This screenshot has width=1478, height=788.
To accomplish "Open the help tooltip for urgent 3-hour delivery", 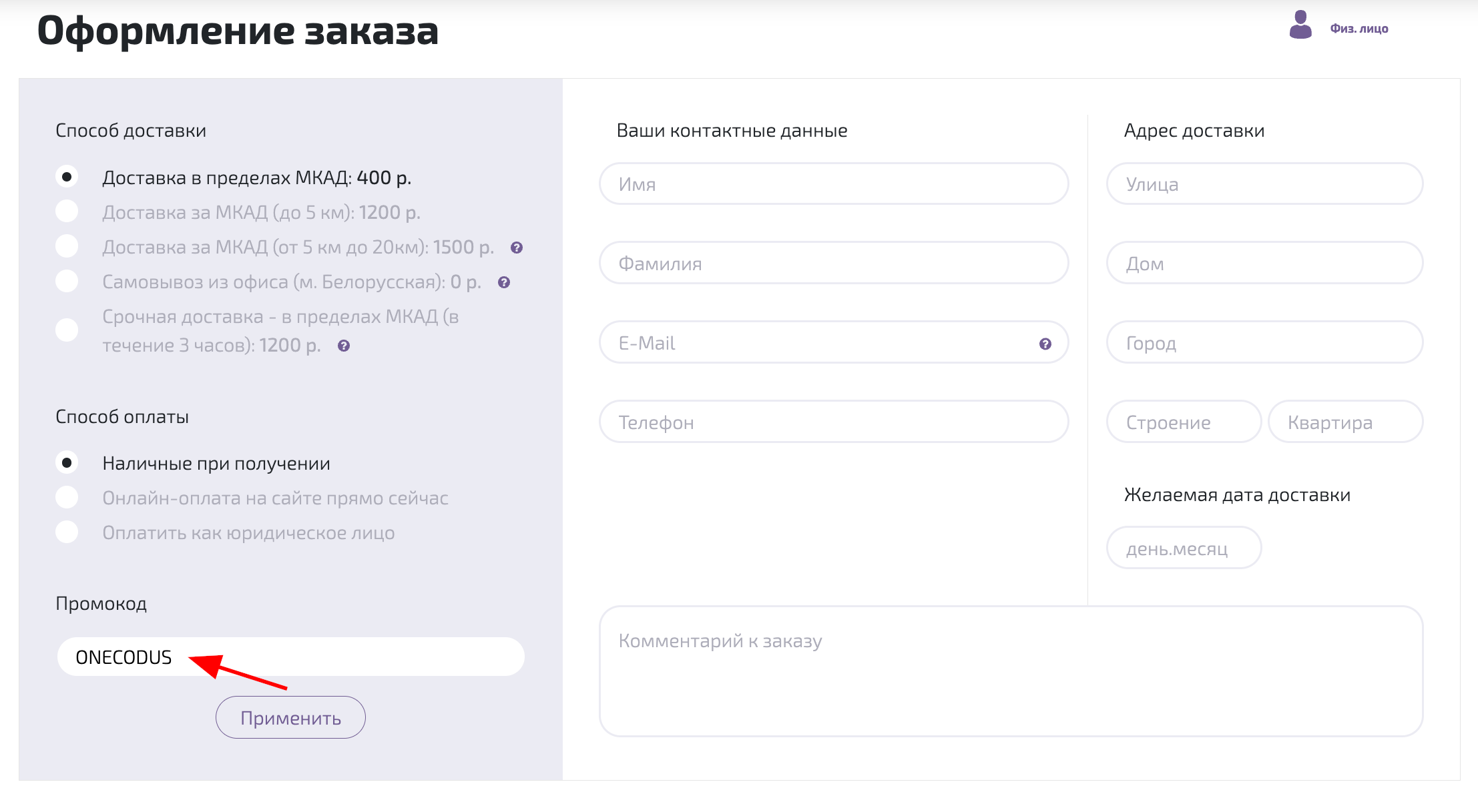I will (x=343, y=346).
